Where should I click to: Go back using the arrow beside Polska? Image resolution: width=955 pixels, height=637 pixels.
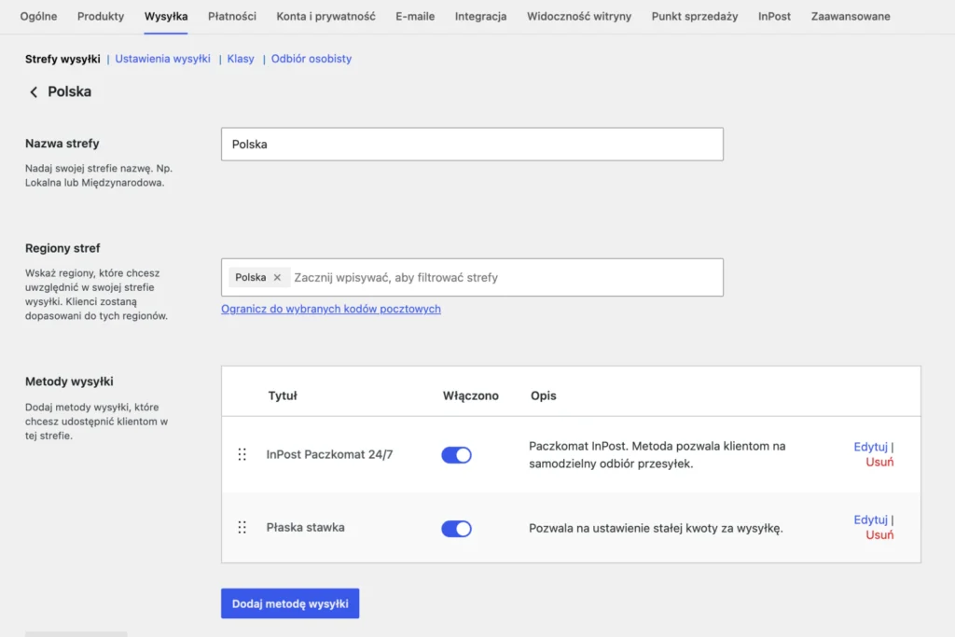[34, 92]
